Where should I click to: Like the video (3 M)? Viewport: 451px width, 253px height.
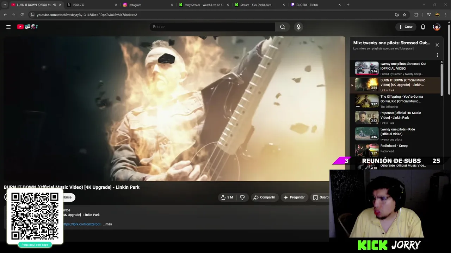(x=227, y=197)
